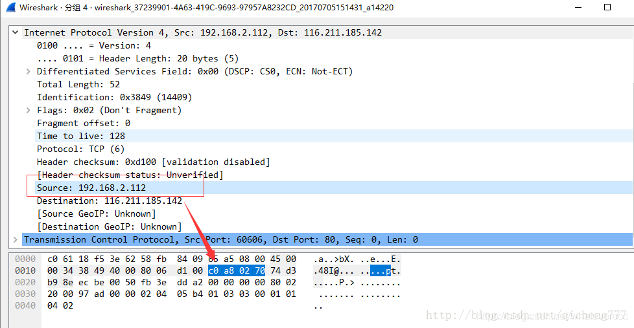Click hex bytes '45 00' ending row 0000
634x328 pixels.
(x=283, y=259)
